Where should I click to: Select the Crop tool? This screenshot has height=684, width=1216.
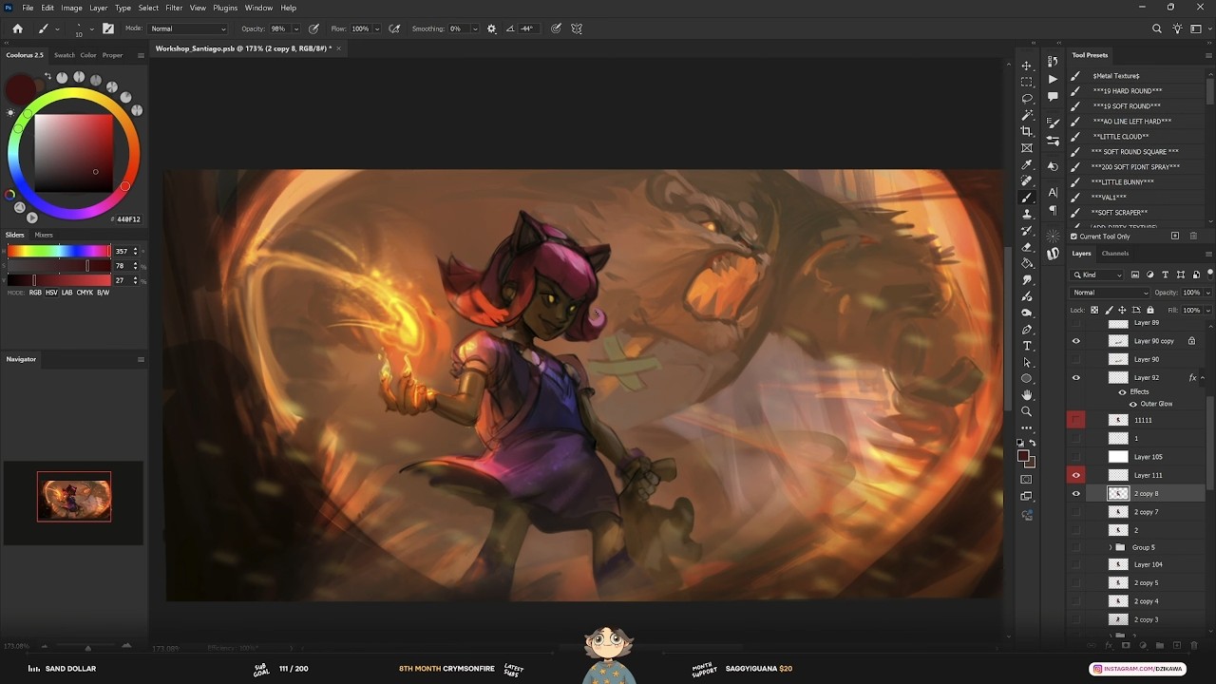coord(1026,131)
